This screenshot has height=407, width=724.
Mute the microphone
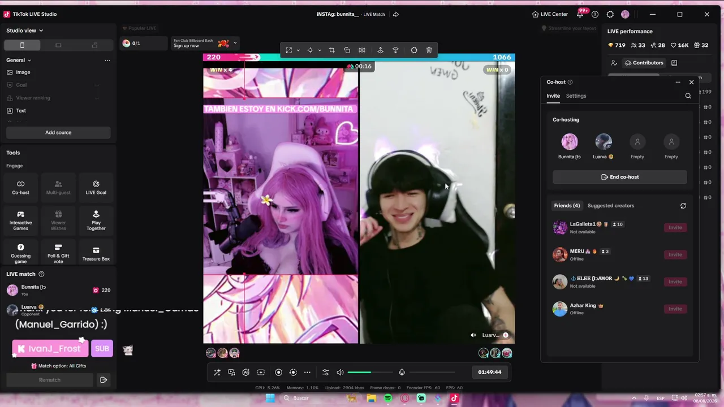pyautogui.click(x=402, y=372)
